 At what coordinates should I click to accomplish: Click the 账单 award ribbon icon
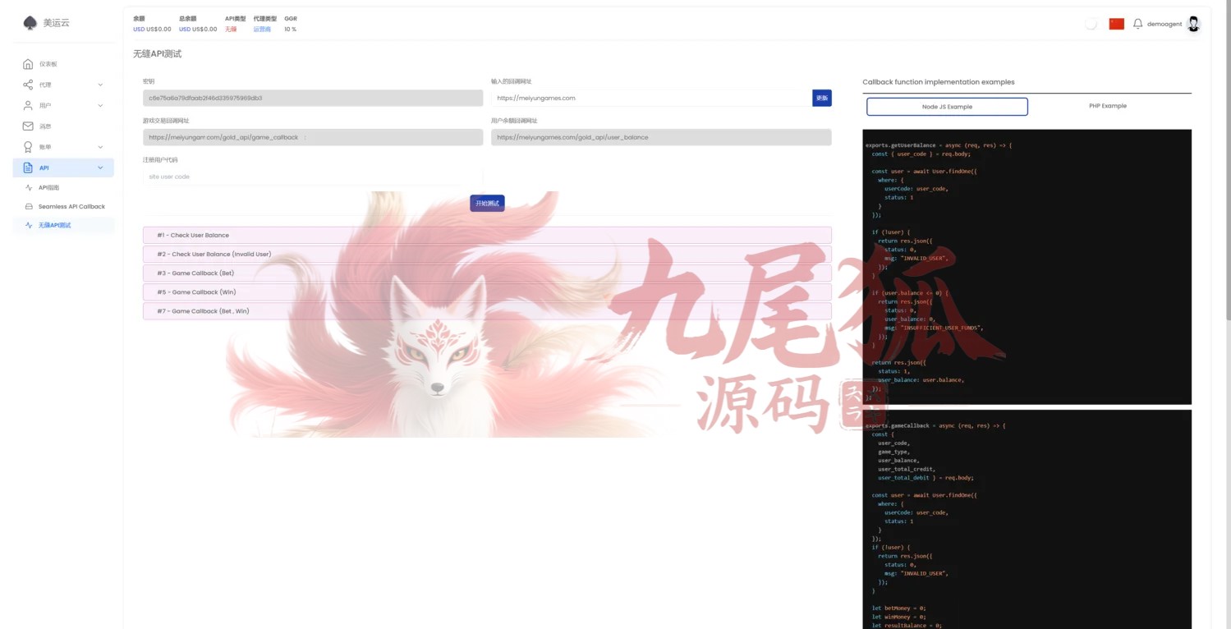pos(28,147)
